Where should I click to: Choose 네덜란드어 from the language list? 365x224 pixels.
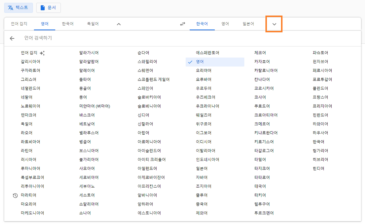click(x=31, y=89)
